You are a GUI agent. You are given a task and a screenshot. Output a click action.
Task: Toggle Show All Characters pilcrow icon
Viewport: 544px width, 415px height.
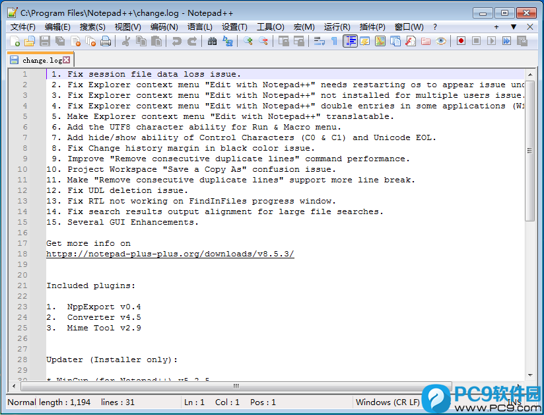click(x=334, y=42)
